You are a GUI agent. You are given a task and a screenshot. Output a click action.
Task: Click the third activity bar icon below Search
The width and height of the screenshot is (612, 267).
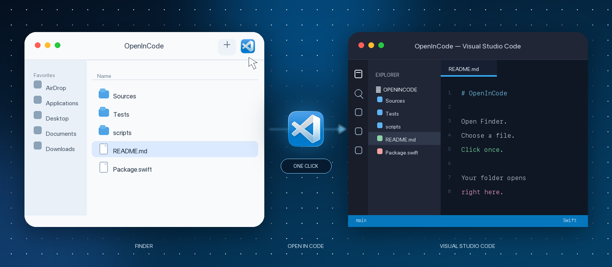[x=358, y=112]
